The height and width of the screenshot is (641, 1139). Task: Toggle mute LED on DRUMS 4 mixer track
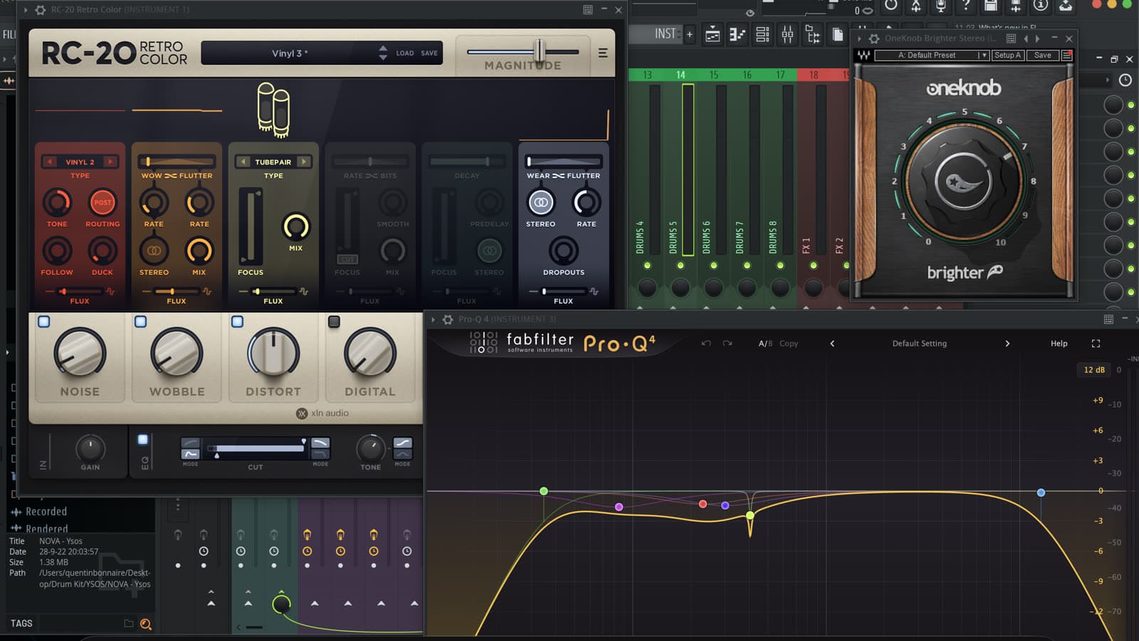point(647,265)
